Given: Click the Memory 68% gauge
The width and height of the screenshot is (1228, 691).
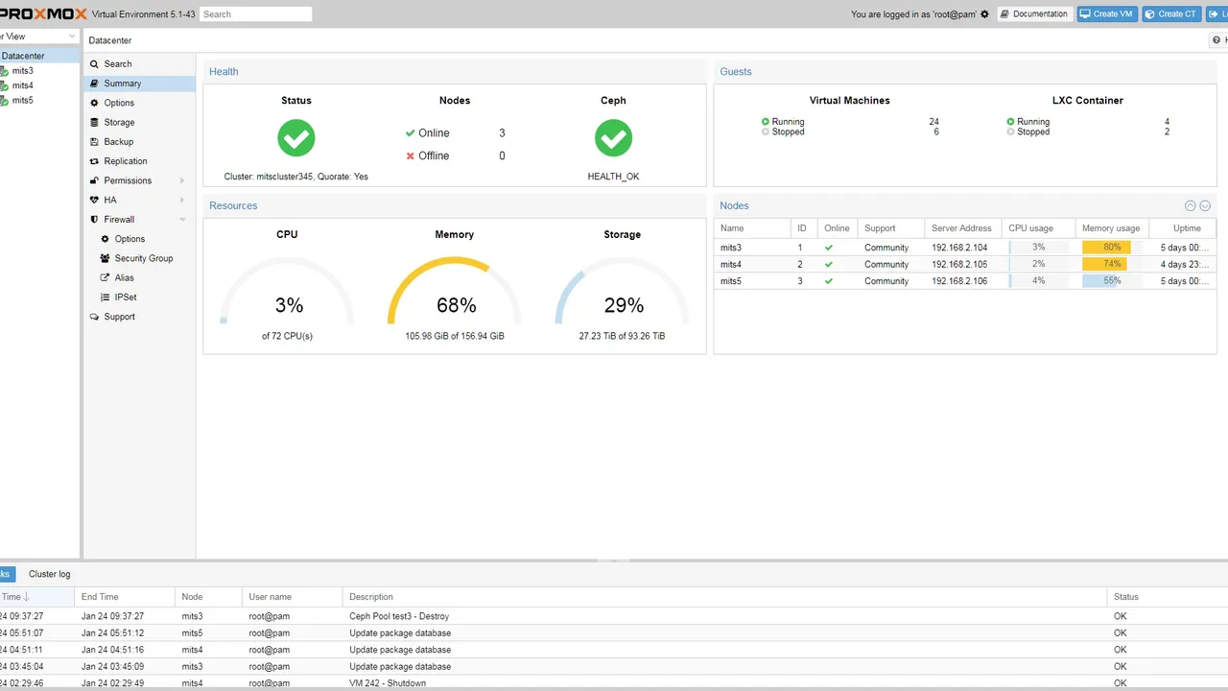Looking at the screenshot, I should 455,293.
